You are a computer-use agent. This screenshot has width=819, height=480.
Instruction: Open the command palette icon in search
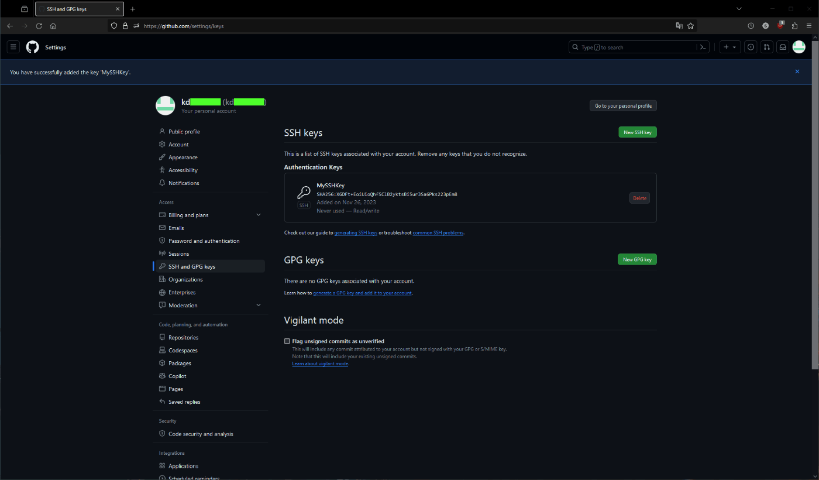tap(703, 47)
